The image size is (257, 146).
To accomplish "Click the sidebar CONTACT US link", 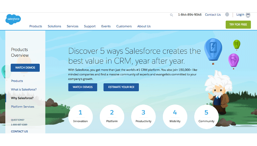I will click(19, 131).
